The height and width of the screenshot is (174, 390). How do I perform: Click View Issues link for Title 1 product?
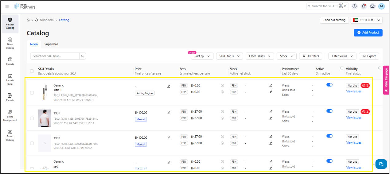coord(354,91)
